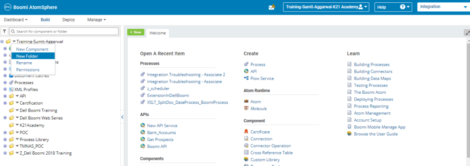
Task: Click the API globe icon under Create
Action: pyautogui.click(x=246, y=71)
